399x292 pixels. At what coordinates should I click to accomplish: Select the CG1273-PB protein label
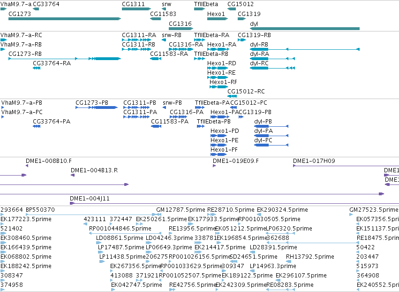click(92, 103)
